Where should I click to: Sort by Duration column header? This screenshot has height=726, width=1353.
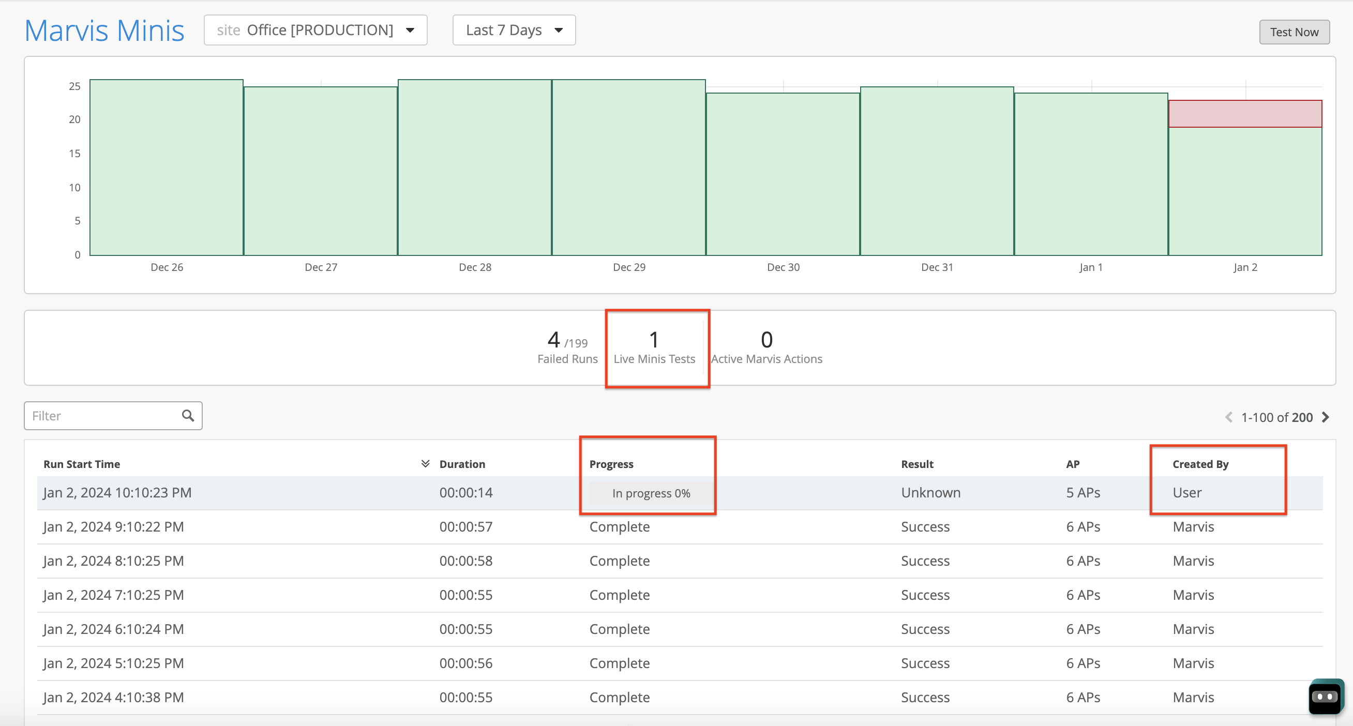[462, 464]
